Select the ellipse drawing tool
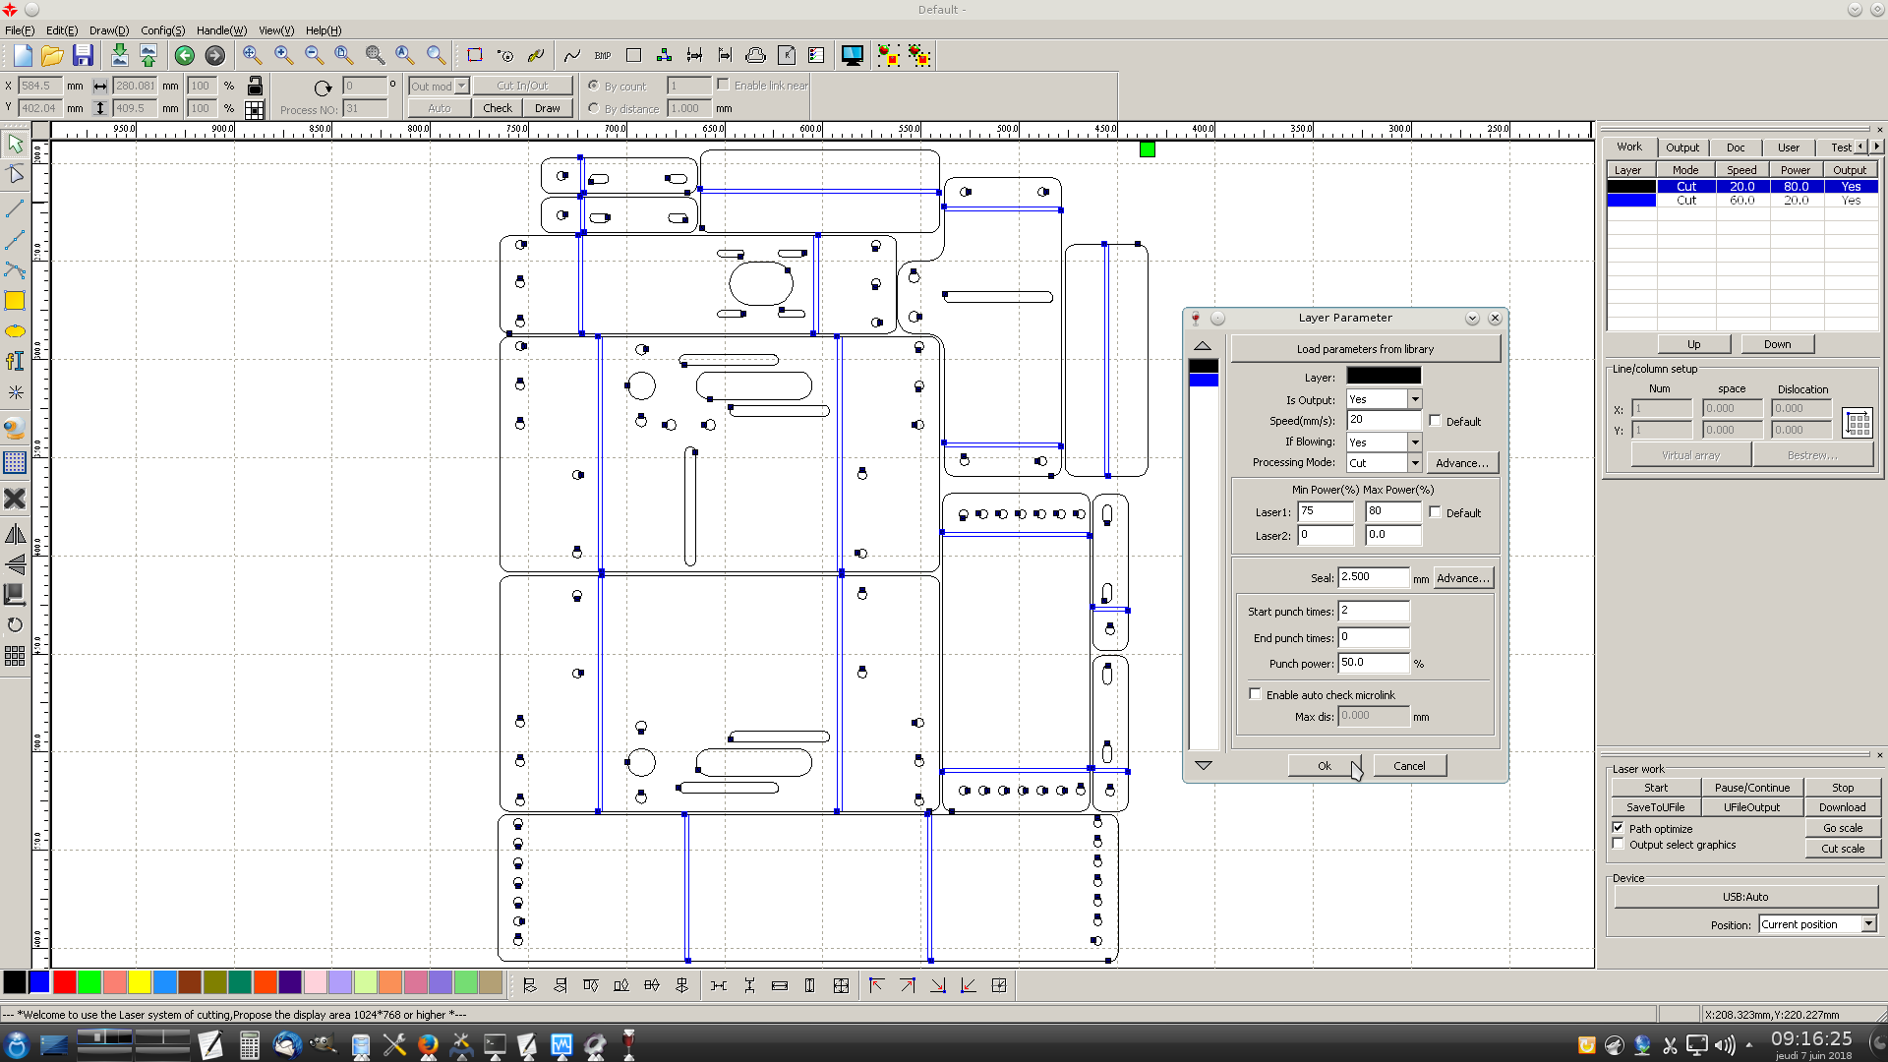This screenshot has width=1888, height=1062. click(15, 331)
